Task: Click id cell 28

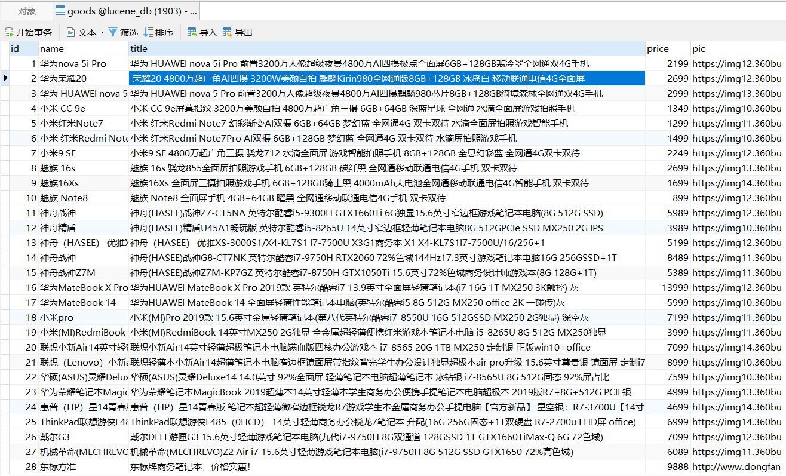Action: (24, 466)
